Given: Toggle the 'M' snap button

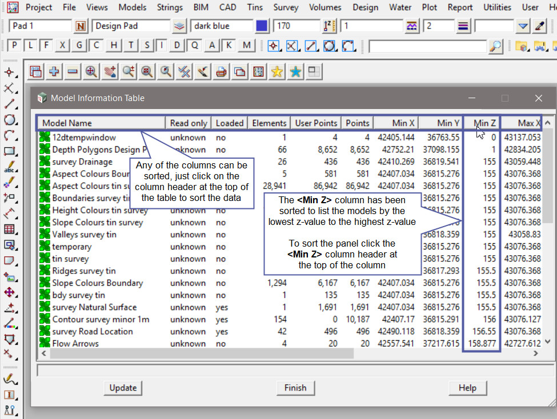Looking at the screenshot, I should 246,46.
